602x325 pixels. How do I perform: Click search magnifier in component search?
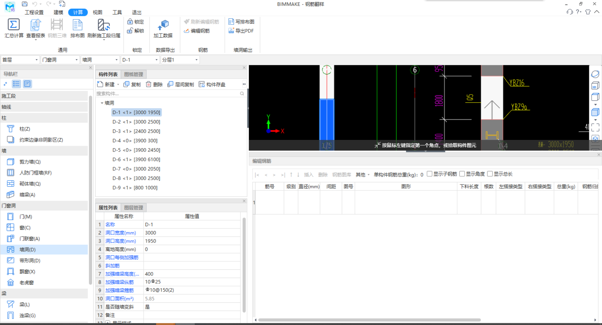click(x=242, y=93)
